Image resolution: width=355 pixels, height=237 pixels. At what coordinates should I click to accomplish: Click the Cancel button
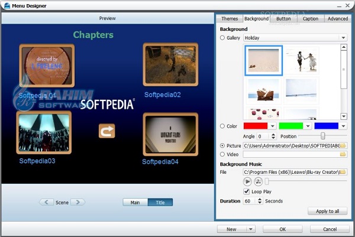tap(330, 229)
